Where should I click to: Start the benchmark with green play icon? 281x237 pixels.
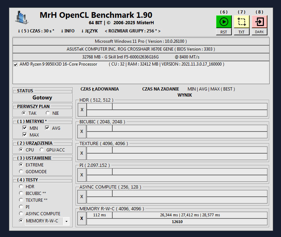[224, 22]
